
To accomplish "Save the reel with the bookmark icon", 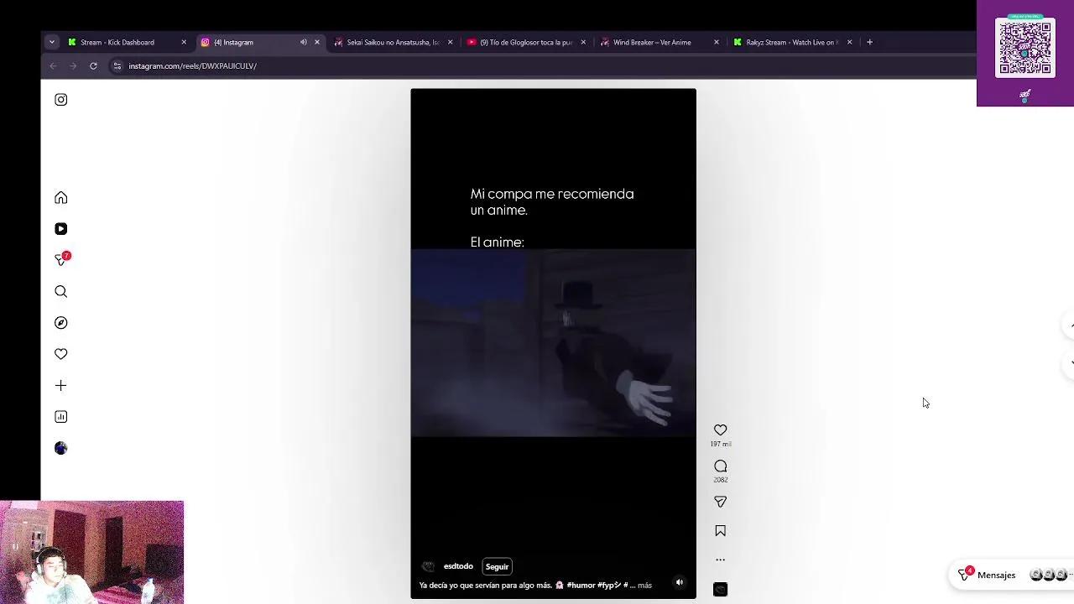I will (720, 530).
